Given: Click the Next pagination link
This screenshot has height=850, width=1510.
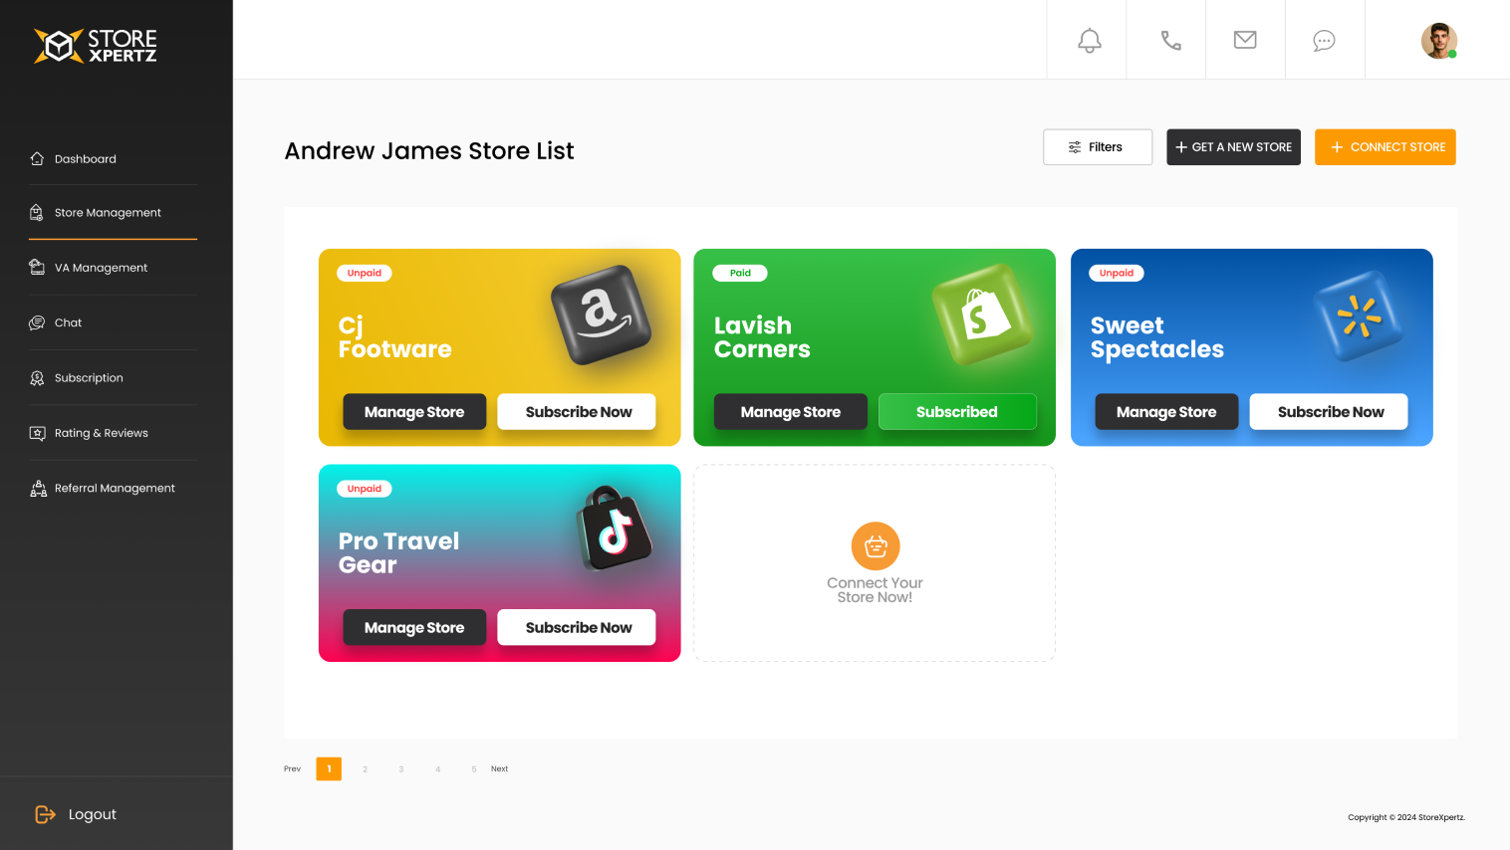Looking at the screenshot, I should click(499, 769).
